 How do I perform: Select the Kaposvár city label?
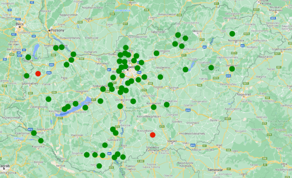click(x=77, y=135)
